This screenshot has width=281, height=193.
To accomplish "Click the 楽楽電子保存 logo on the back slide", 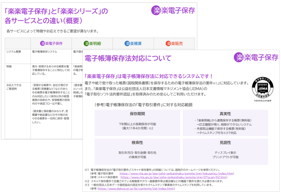I will tap(173, 11).
